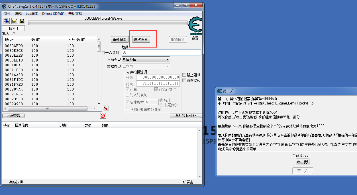Select address row 00316A80
The width and height of the screenshot is (357, 195).
pyautogui.click(x=50, y=75)
